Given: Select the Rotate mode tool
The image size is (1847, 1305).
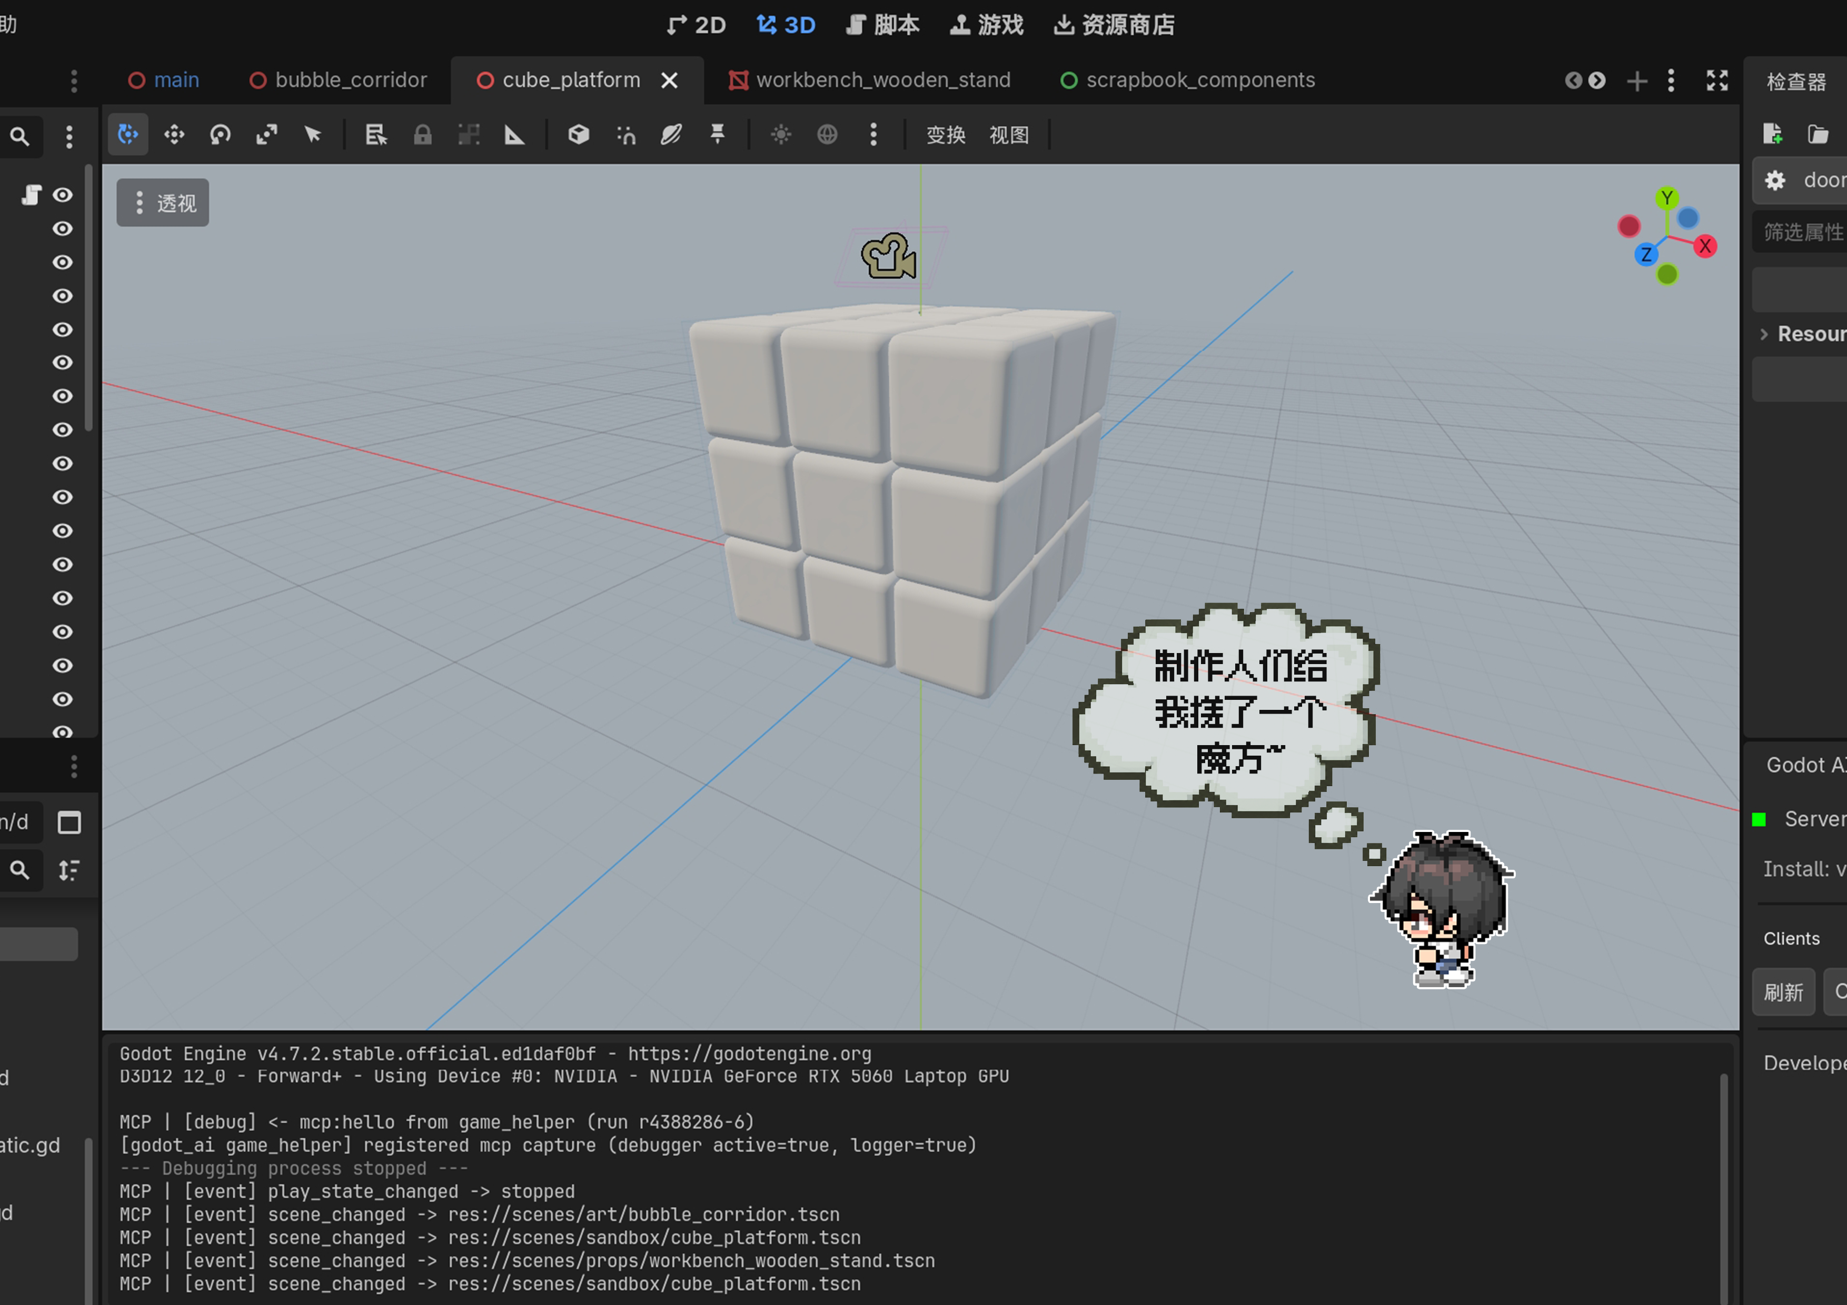Looking at the screenshot, I should [221, 134].
